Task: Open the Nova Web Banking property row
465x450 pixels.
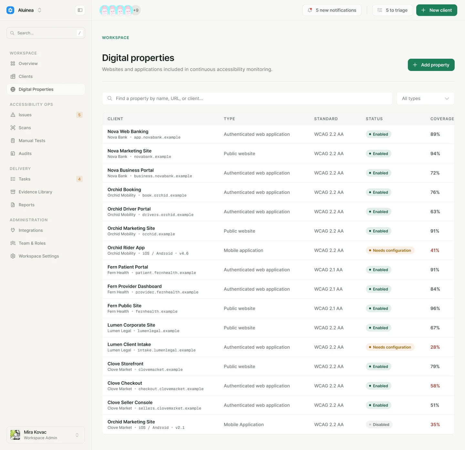Action: pos(278,134)
